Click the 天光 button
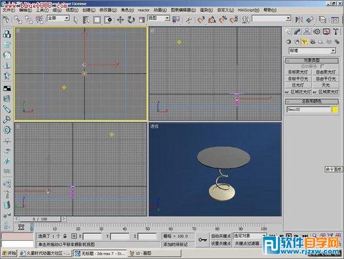This screenshot has width=344, height=259. (326, 85)
